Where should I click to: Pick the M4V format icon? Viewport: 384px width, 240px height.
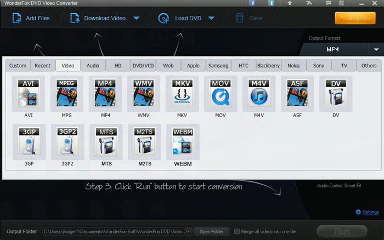[x=259, y=94]
